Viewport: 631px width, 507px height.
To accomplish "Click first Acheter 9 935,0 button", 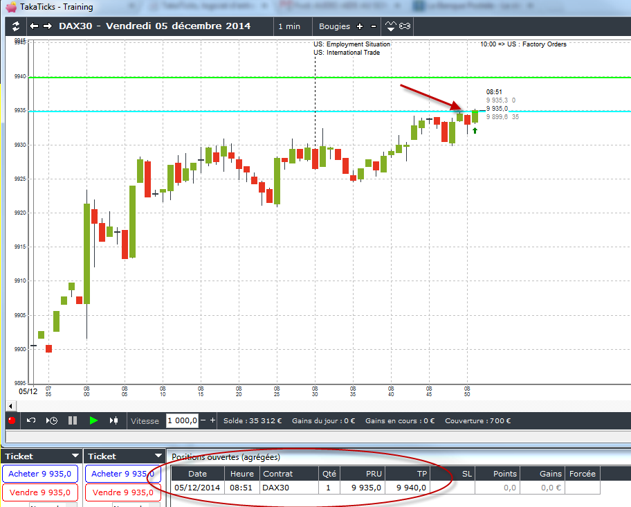I will pyautogui.click(x=40, y=474).
